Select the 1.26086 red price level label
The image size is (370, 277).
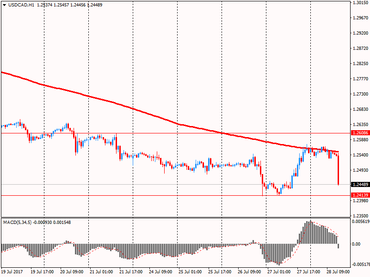360,133
